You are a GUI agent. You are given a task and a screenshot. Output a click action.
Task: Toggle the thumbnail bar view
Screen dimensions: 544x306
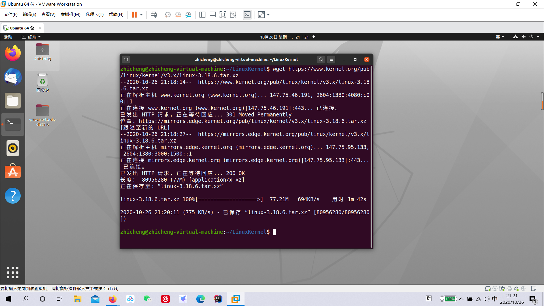pos(212,14)
